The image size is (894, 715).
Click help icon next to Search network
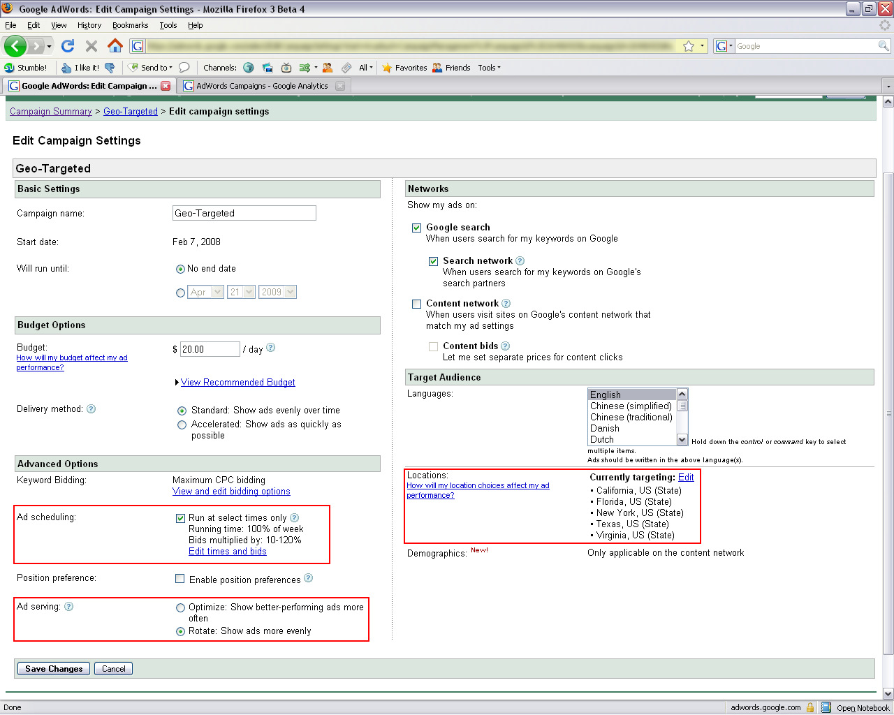520,261
